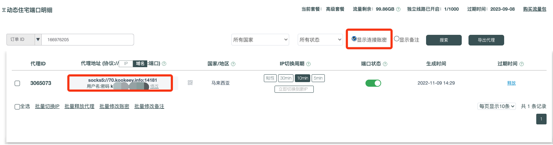The height and width of the screenshot is (145, 553).
Task: Click the 释放 link for proxy 3065073
Action: pos(511,83)
